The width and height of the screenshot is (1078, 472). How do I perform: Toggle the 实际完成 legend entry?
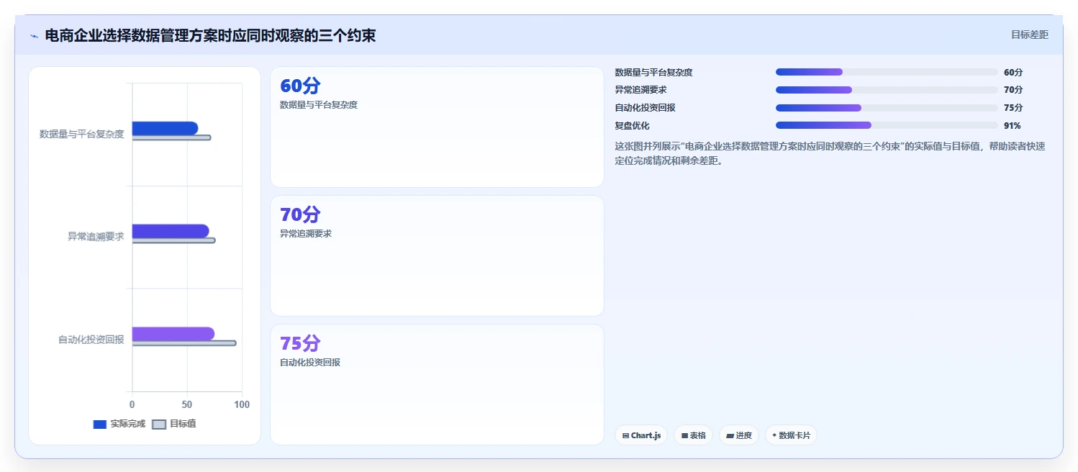pos(119,424)
